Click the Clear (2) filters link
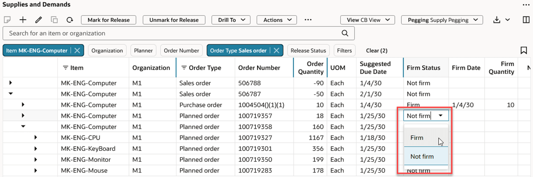This screenshot has height=177, width=533. pos(377,50)
